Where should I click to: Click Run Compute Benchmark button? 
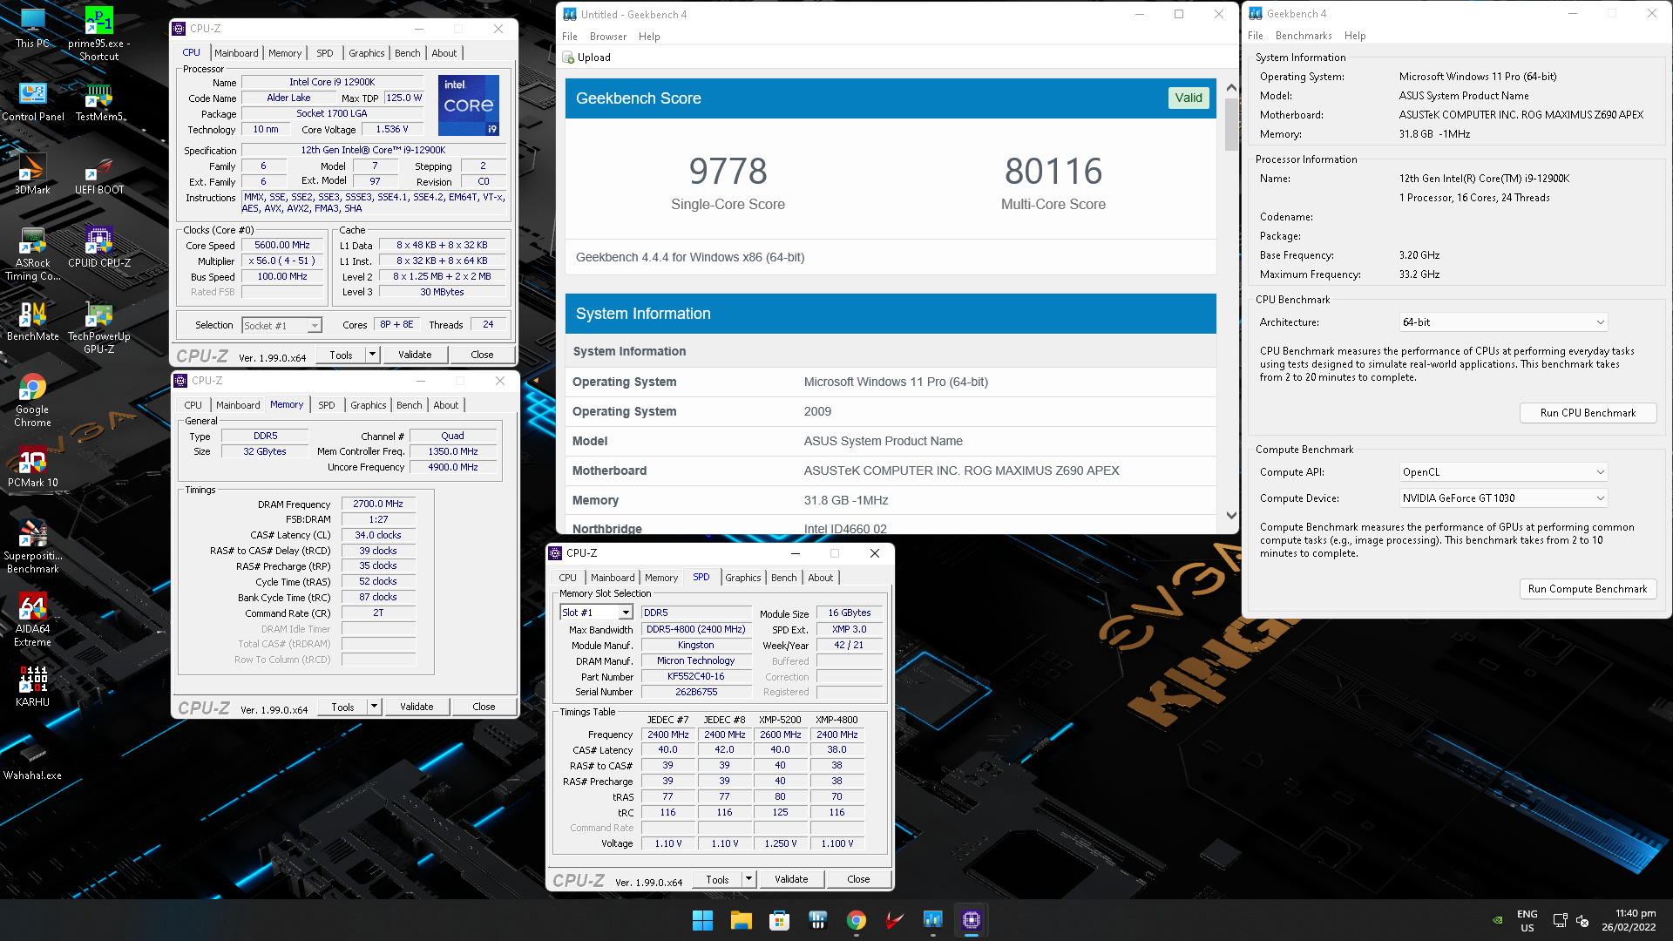pyautogui.click(x=1588, y=589)
